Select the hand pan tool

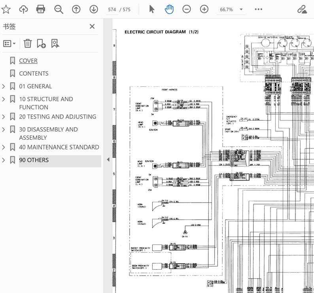coord(169,10)
